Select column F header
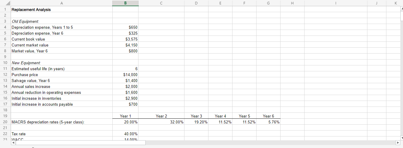 point(244,3)
